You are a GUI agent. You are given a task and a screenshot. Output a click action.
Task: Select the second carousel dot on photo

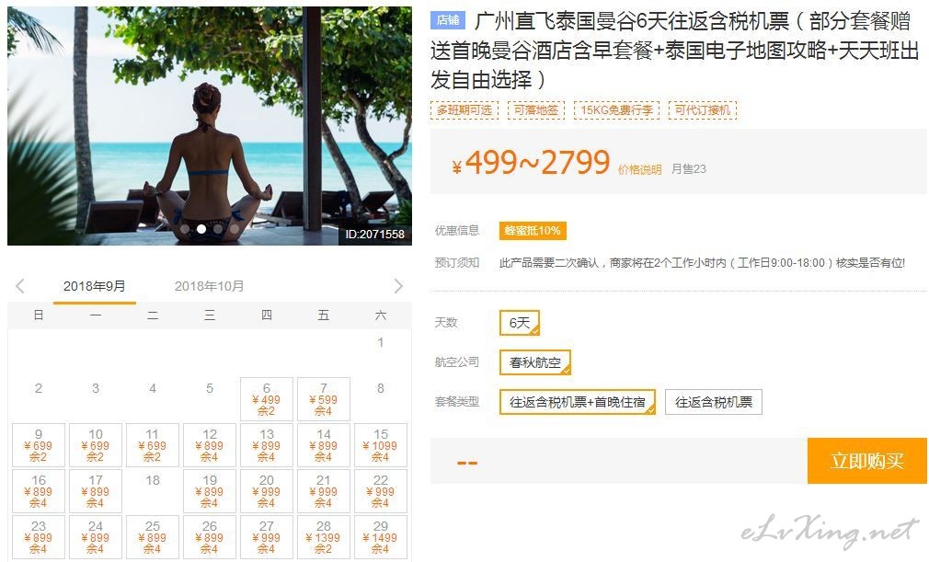(x=201, y=229)
